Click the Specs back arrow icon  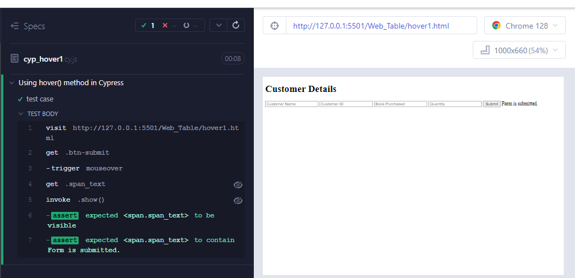(15, 26)
